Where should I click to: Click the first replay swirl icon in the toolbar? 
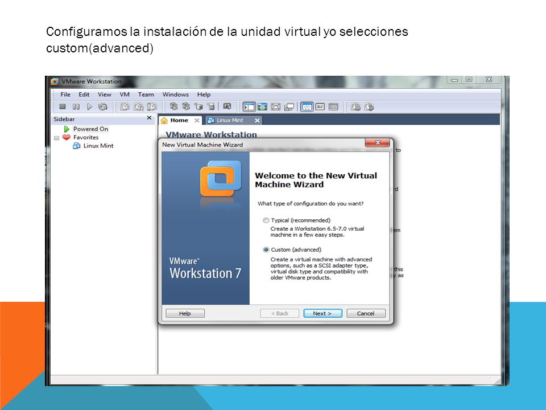173,106
